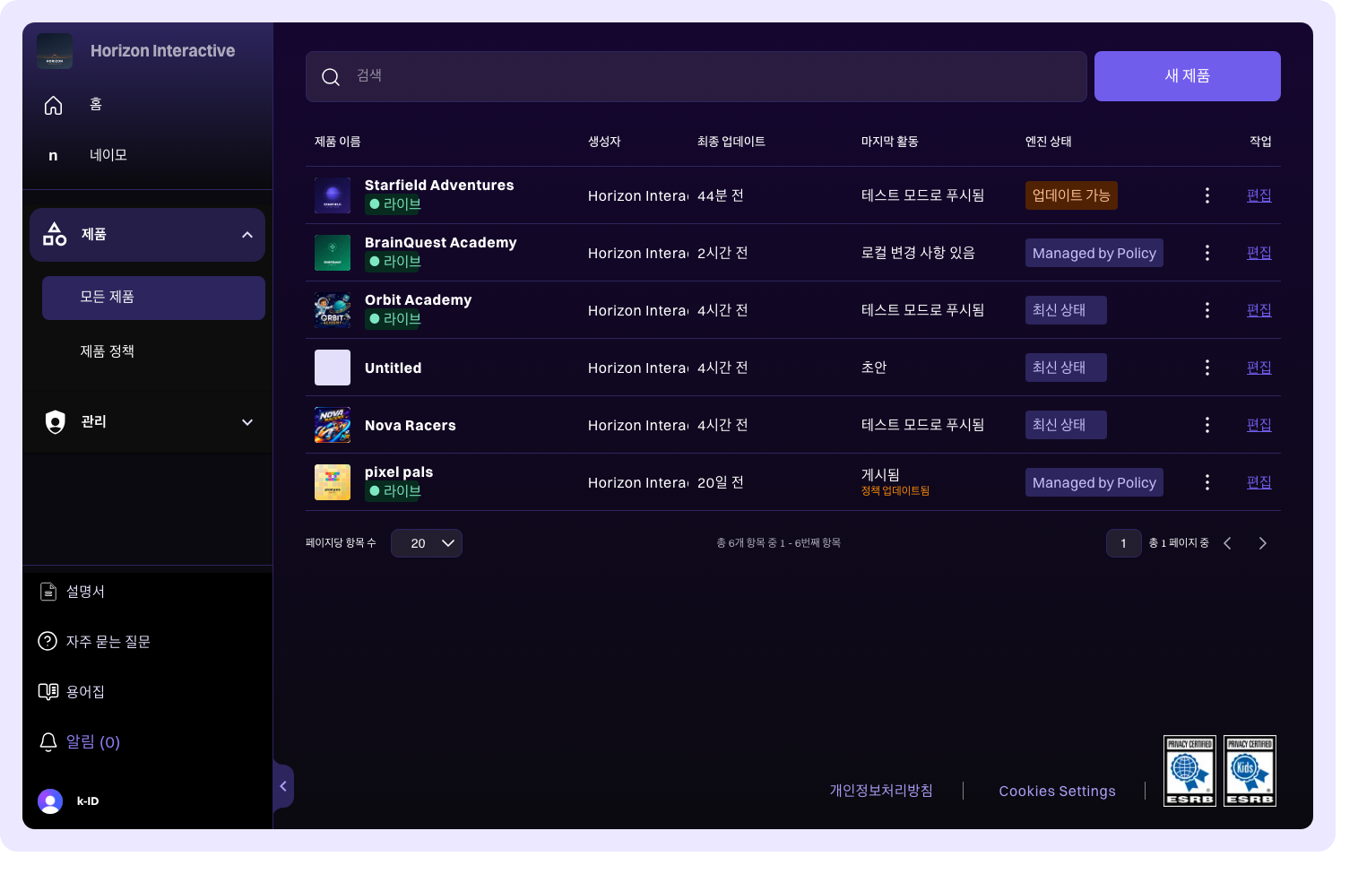Select 제품 정책 in the sidebar
Screen dimensions: 1358x874
click(107, 351)
